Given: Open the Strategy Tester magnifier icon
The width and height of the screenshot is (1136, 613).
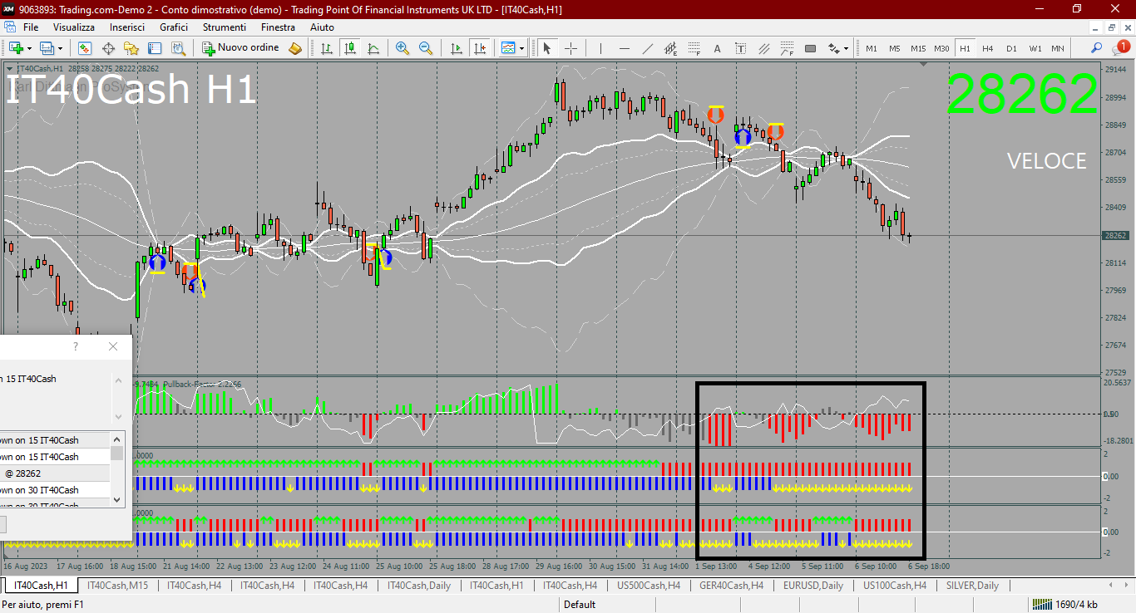Looking at the screenshot, I should point(177,48).
